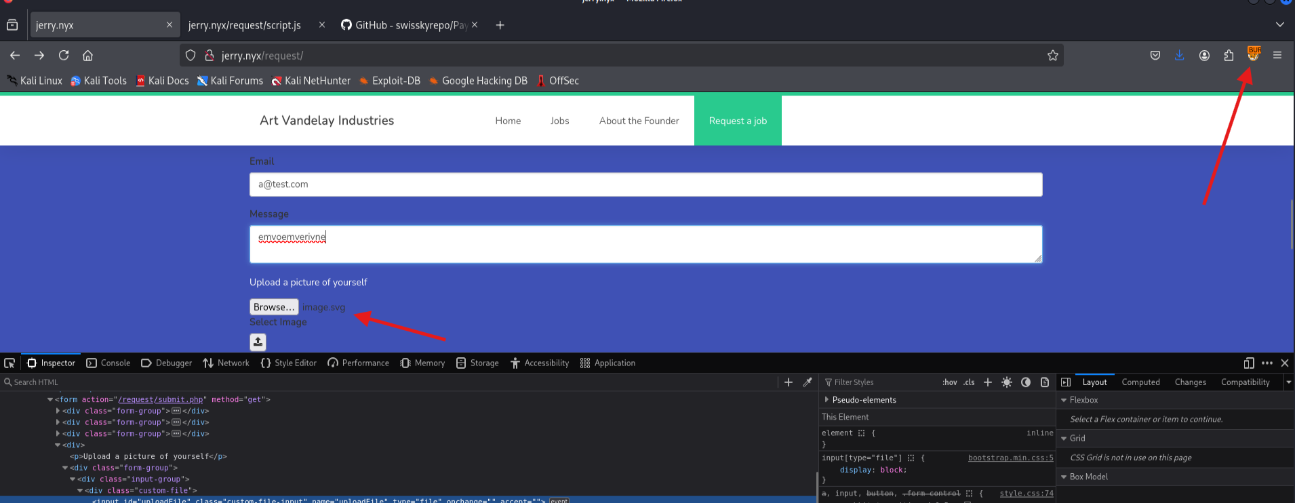Reload the current page
Viewport: 1295px width, 503px height.
pyautogui.click(x=64, y=56)
